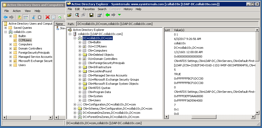Collapse collab10x.com domain in Users and Computers
262x128 pixels.
point(6,32)
